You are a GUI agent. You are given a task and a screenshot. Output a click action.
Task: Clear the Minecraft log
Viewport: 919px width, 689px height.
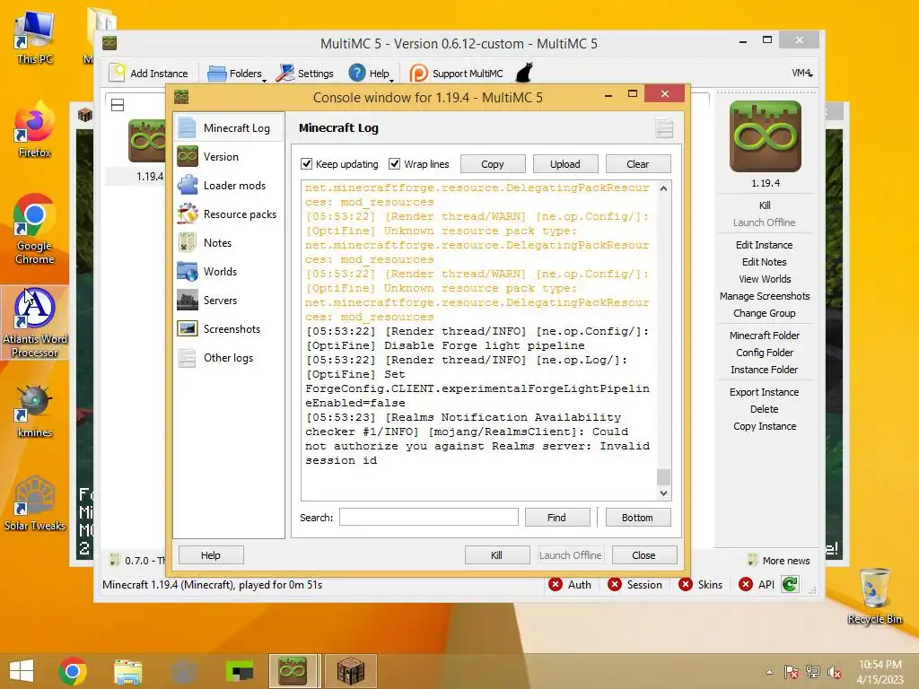tap(638, 164)
